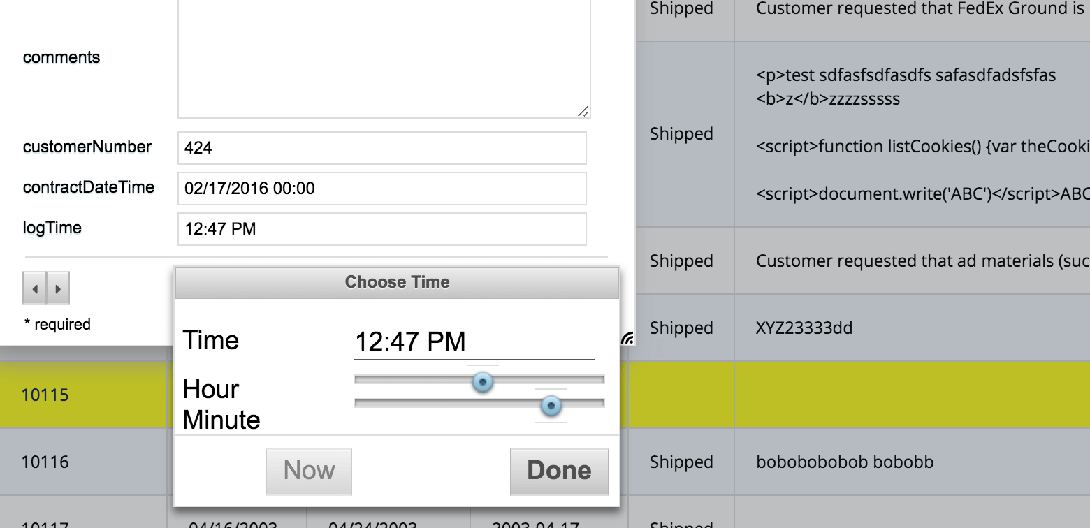Image resolution: width=1090 pixels, height=528 pixels.
Task: Click the comments textarea resize grip
Action: (583, 111)
